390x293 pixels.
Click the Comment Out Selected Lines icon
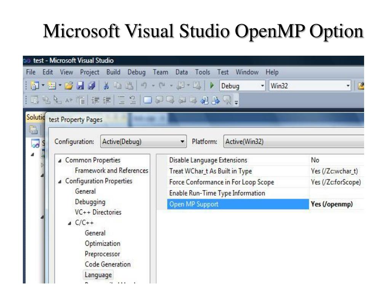coord(121,100)
